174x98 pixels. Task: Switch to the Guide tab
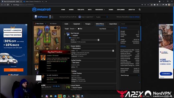click(66, 24)
